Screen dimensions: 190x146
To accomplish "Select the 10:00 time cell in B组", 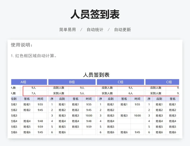I will (x=89, y=116).
